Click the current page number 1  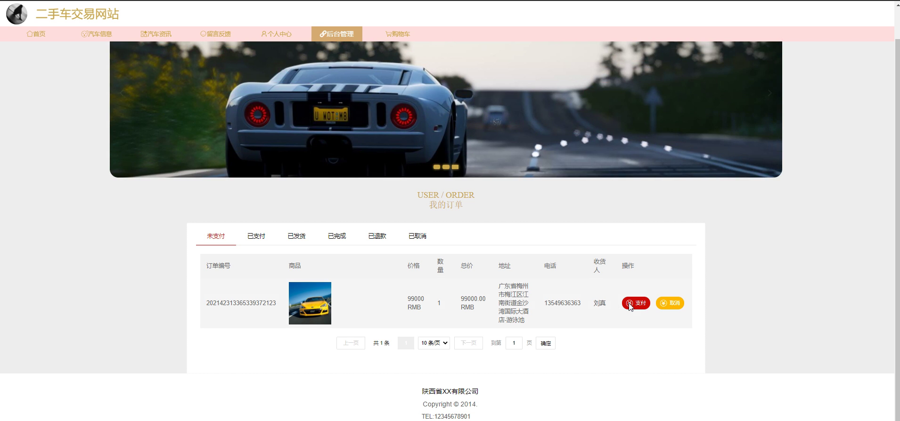pos(406,343)
